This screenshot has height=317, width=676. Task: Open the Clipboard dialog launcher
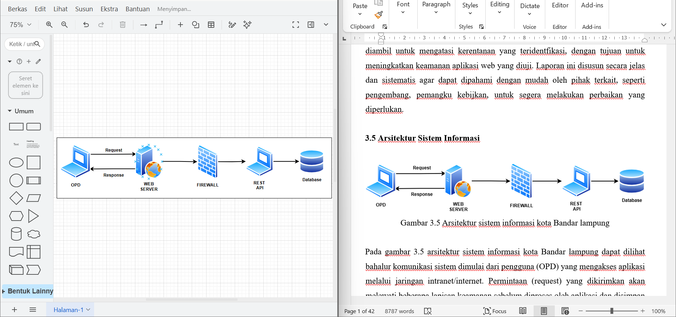pyautogui.click(x=385, y=27)
